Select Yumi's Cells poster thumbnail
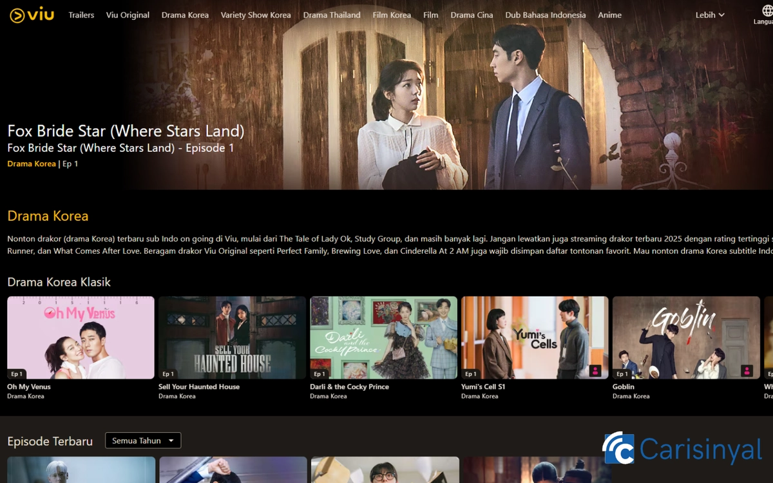Image resolution: width=773 pixels, height=483 pixels. [535, 337]
